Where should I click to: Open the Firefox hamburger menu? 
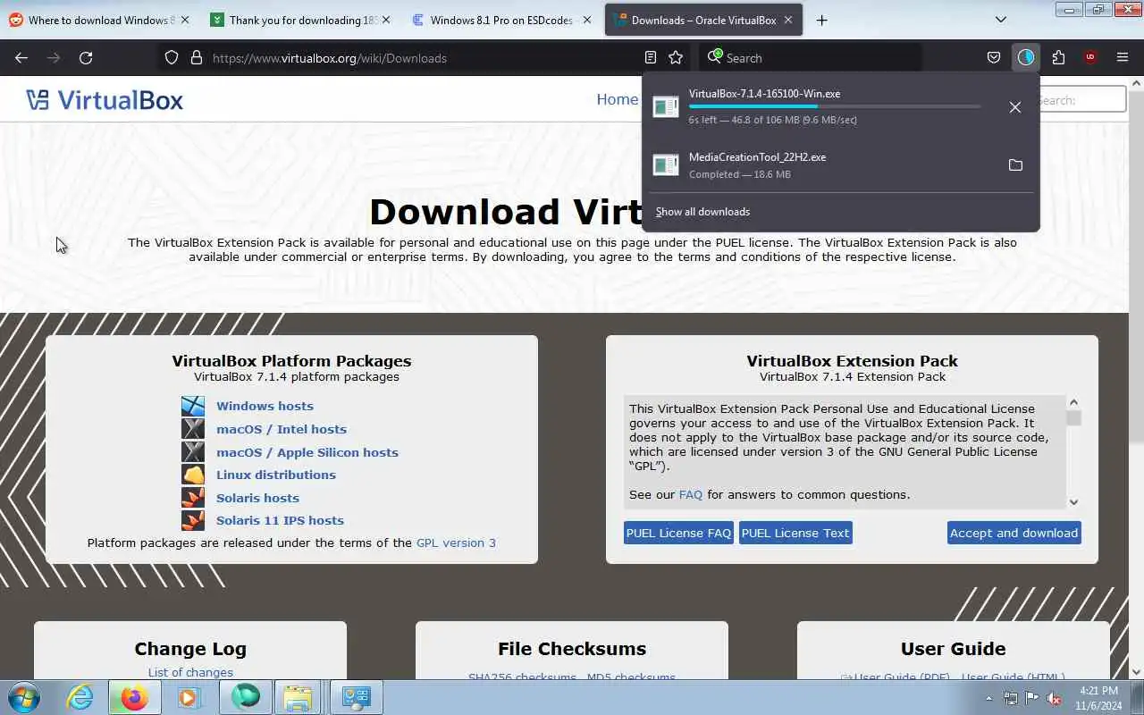click(1123, 57)
